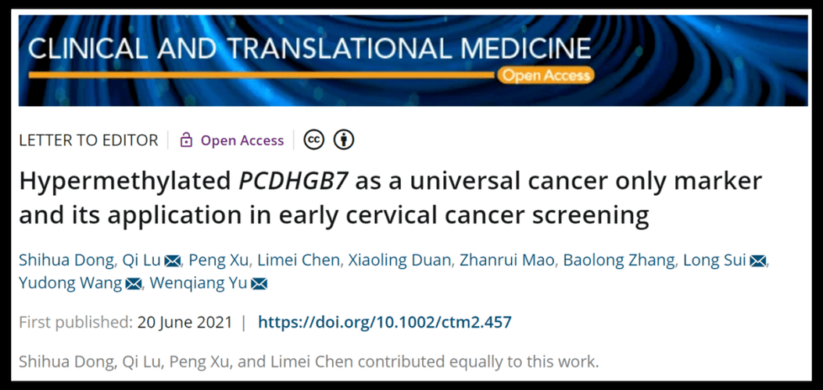The height and width of the screenshot is (390, 823).
Task: Click the purple Open Access text link
Action: coord(242,140)
